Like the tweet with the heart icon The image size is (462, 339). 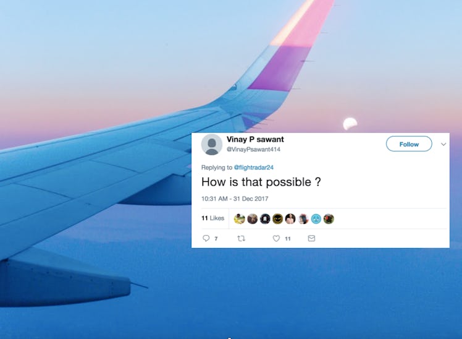(276, 238)
